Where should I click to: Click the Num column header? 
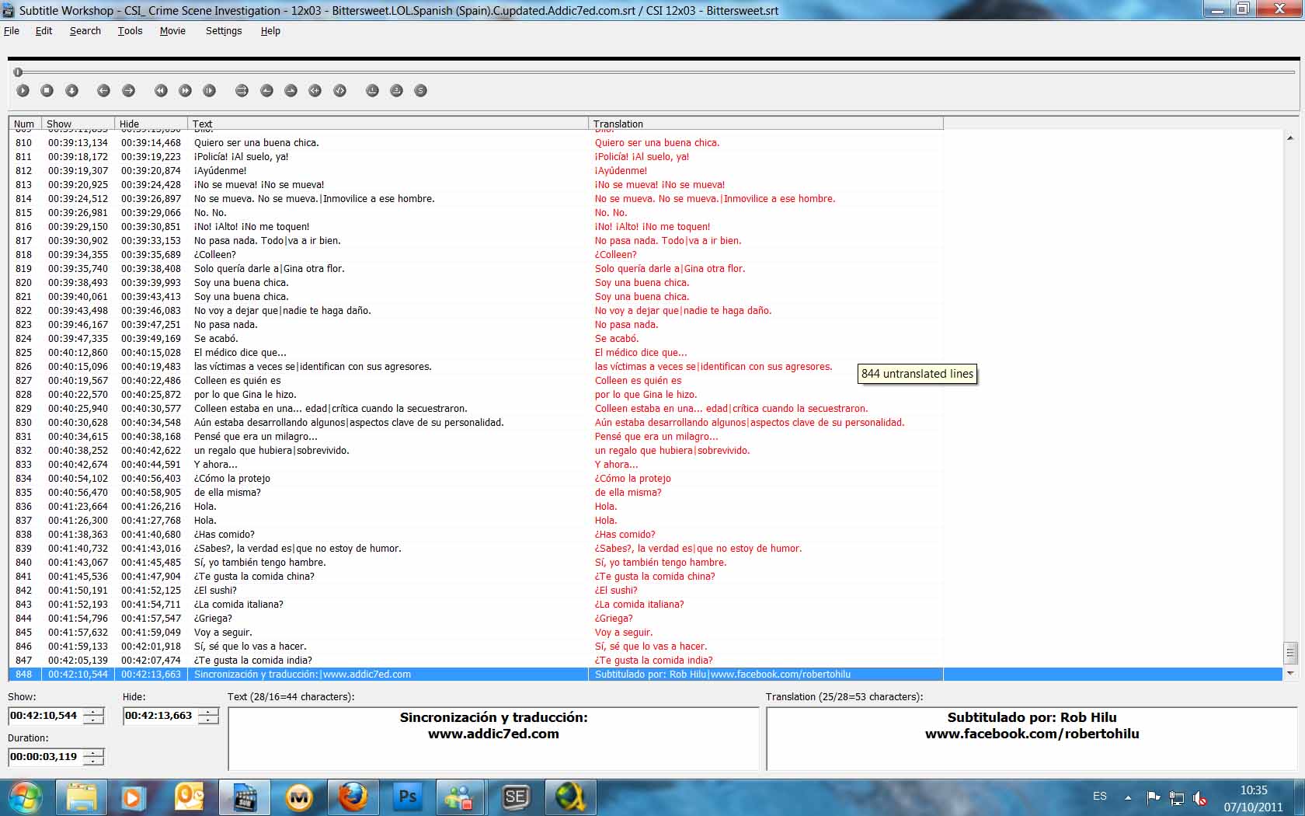point(24,124)
